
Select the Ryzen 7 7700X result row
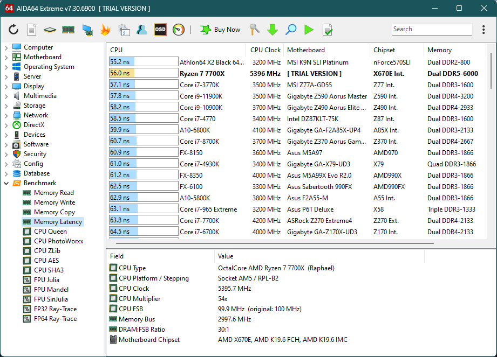click(297, 74)
